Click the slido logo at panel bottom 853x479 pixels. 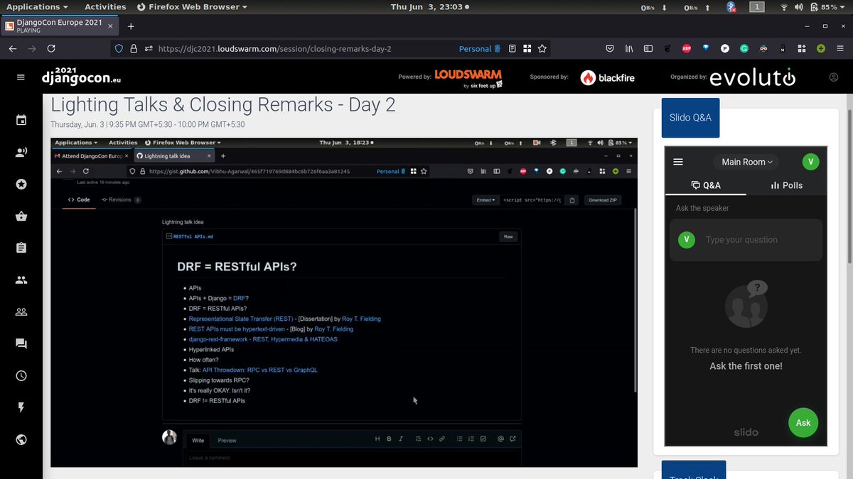point(746,432)
